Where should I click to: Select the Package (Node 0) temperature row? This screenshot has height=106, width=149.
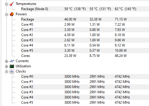coord(85,9)
